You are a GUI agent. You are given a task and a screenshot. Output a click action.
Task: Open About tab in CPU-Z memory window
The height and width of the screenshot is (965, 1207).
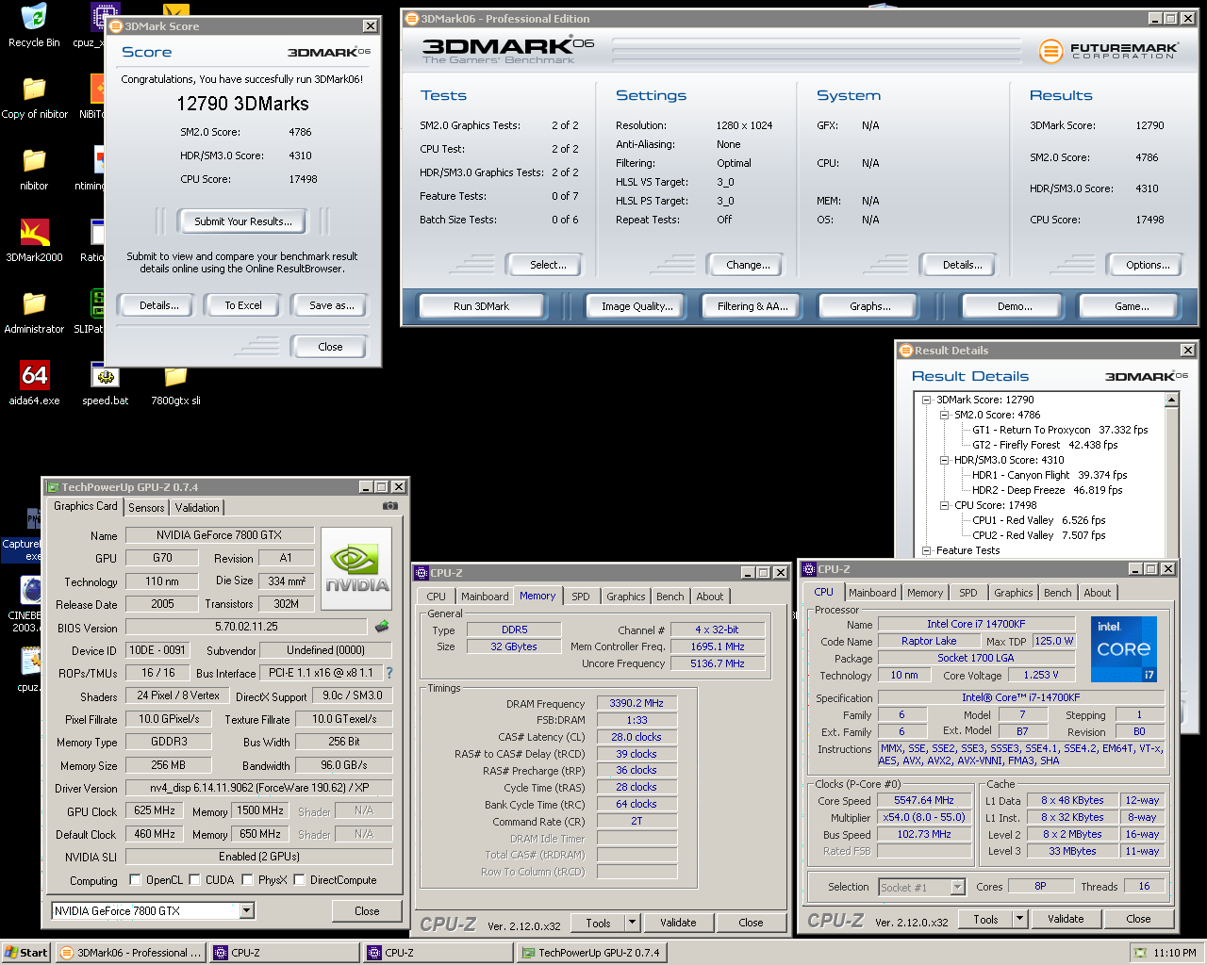tap(710, 597)
